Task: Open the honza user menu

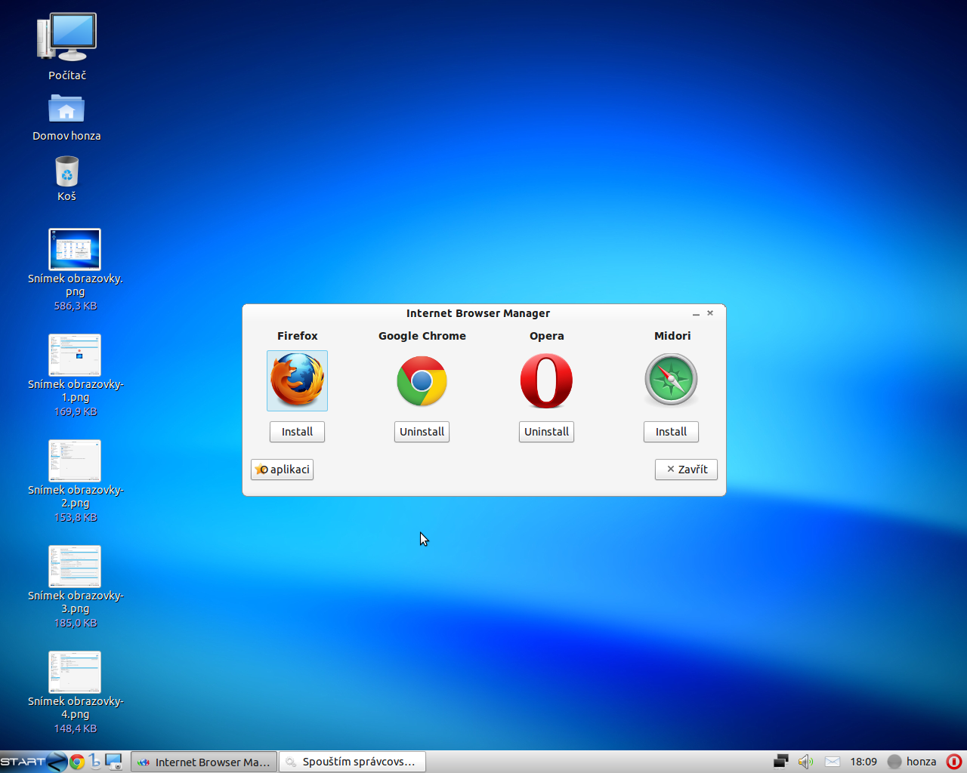Action: pos(912,762)
